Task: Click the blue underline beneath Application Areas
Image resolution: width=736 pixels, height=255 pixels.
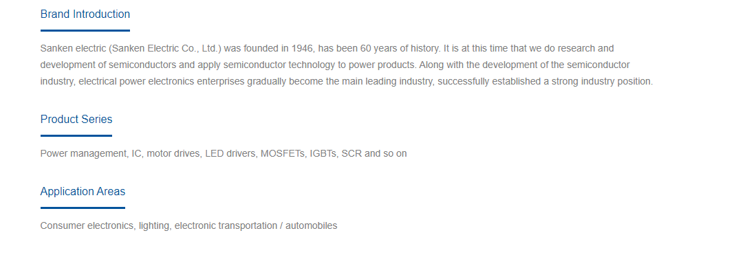Action: [x=83, y=208]
